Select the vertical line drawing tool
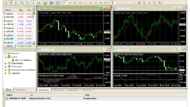 click(124, 3)
